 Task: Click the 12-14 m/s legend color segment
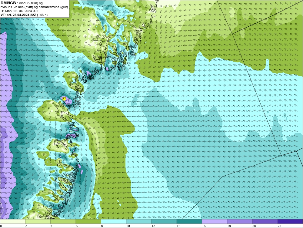pyautogui.click(x=164, y=221)
